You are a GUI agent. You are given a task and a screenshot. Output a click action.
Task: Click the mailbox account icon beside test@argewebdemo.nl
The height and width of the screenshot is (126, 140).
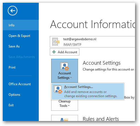point(56,42)
